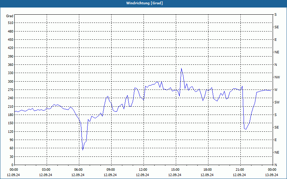The image size is (287, 179).
Task: Select the 210 y-axis value
Action: [x=10, y=106]
